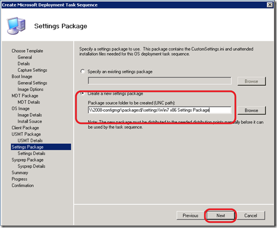The width and height of the screenshot is (277, 228).
Task: Click Browse button beside the UNC path field
Action: [252, 110]
